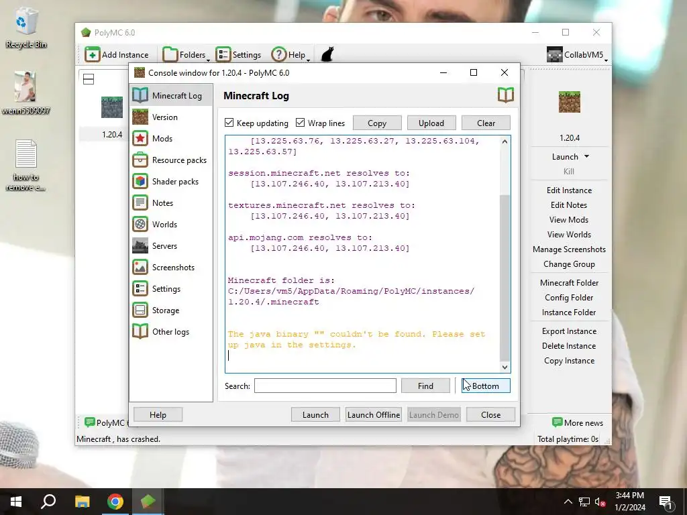Select the Screenshots picture icon
The width and height of the screenshot is (687, 515).
(140, 267)
